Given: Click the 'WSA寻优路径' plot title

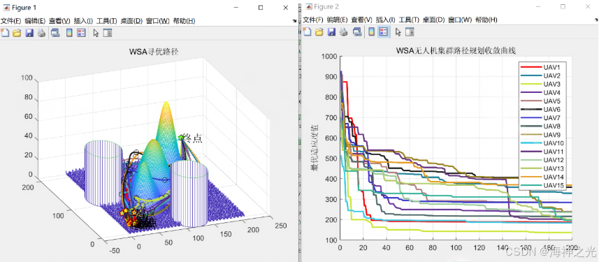Looking at the screenshot, I should [154, 52].
